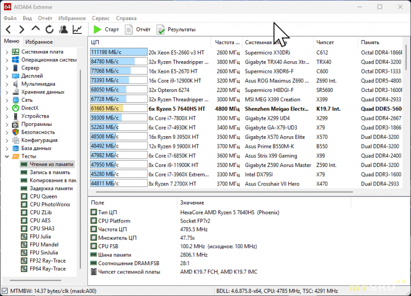Click the results list horizontal scrollbar
The width and height of the screenshot is (411, 296).
(224, 192)
